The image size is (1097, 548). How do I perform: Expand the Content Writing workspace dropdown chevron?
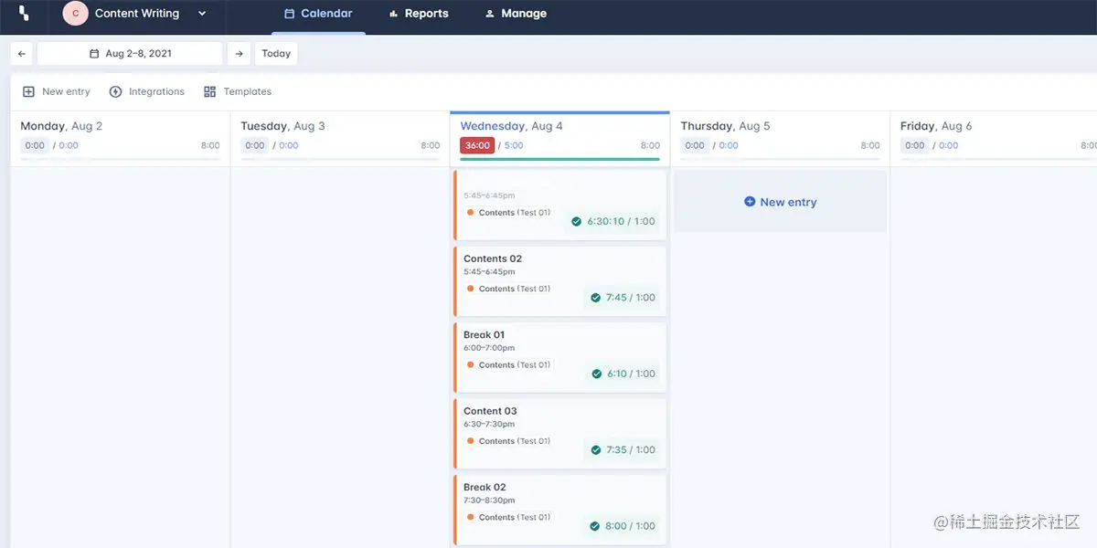pyautogui.click(x=202, y=14)
